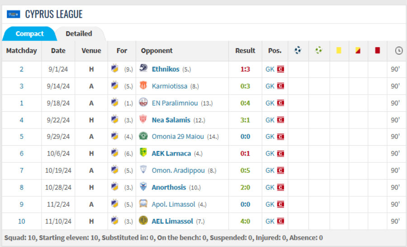Open matchday 10 link
This screenshot has width=407, height=247.
pos(22,221)
